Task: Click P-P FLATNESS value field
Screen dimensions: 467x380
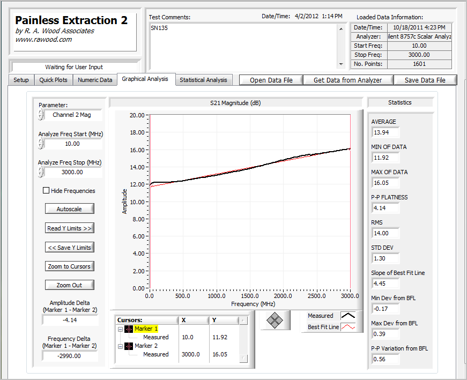Action: coord(386,208)
